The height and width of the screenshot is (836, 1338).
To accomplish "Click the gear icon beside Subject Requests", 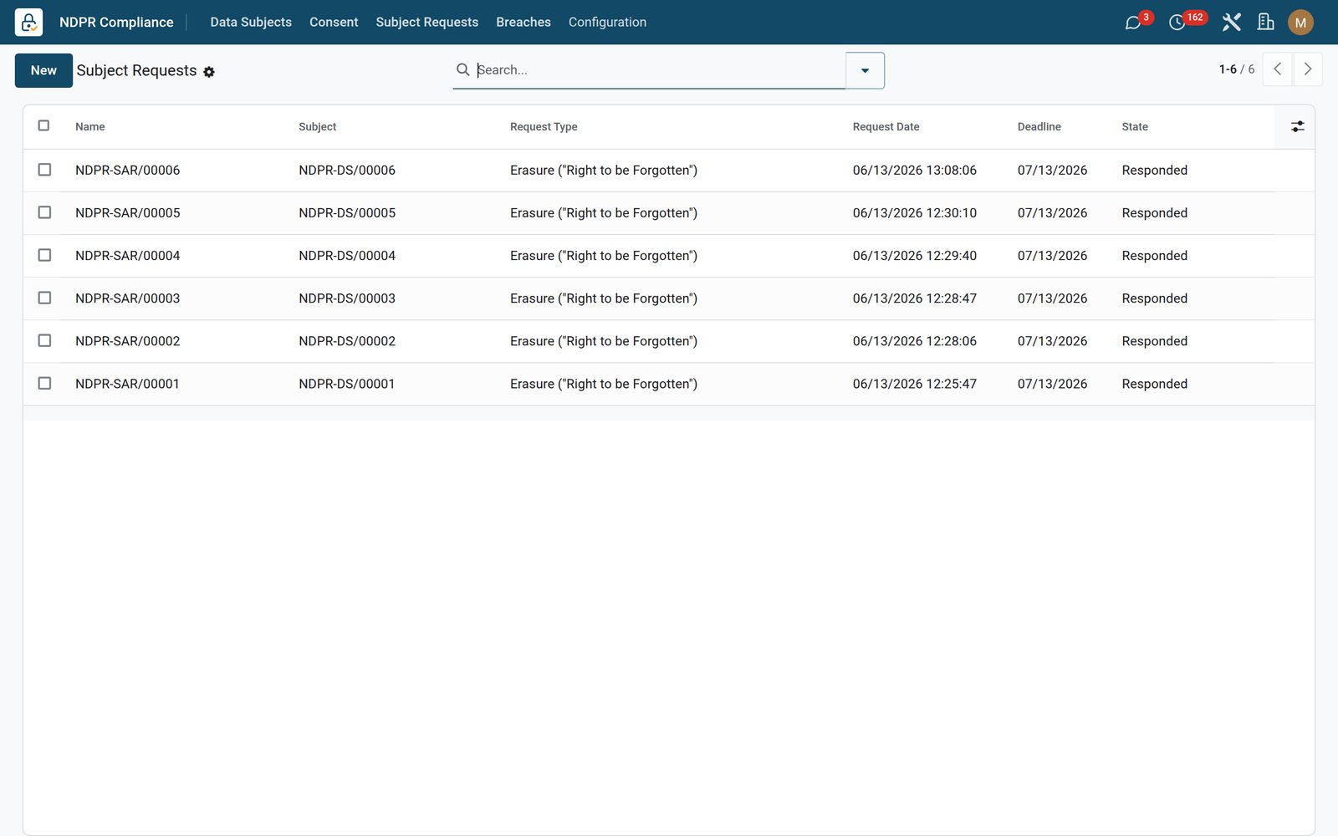I will [209, 72].
